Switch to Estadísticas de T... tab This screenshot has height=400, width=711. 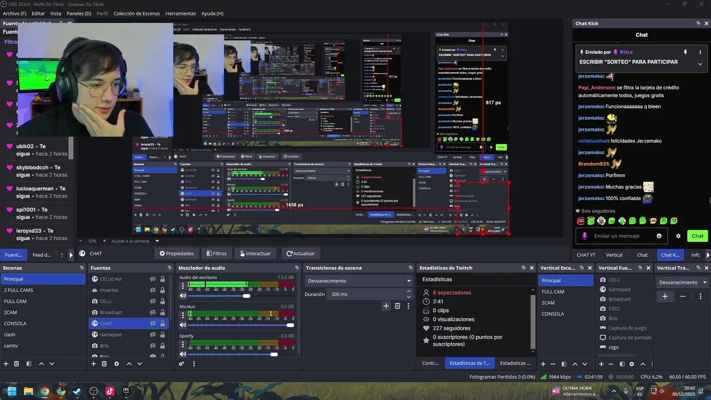point(469,363)
